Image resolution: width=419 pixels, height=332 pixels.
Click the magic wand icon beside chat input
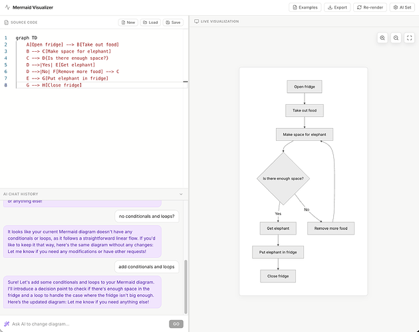(6, 324)
